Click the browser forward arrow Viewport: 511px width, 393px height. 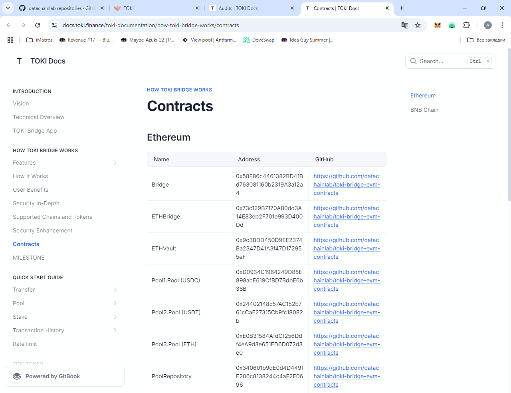click(x=23, y=25)
